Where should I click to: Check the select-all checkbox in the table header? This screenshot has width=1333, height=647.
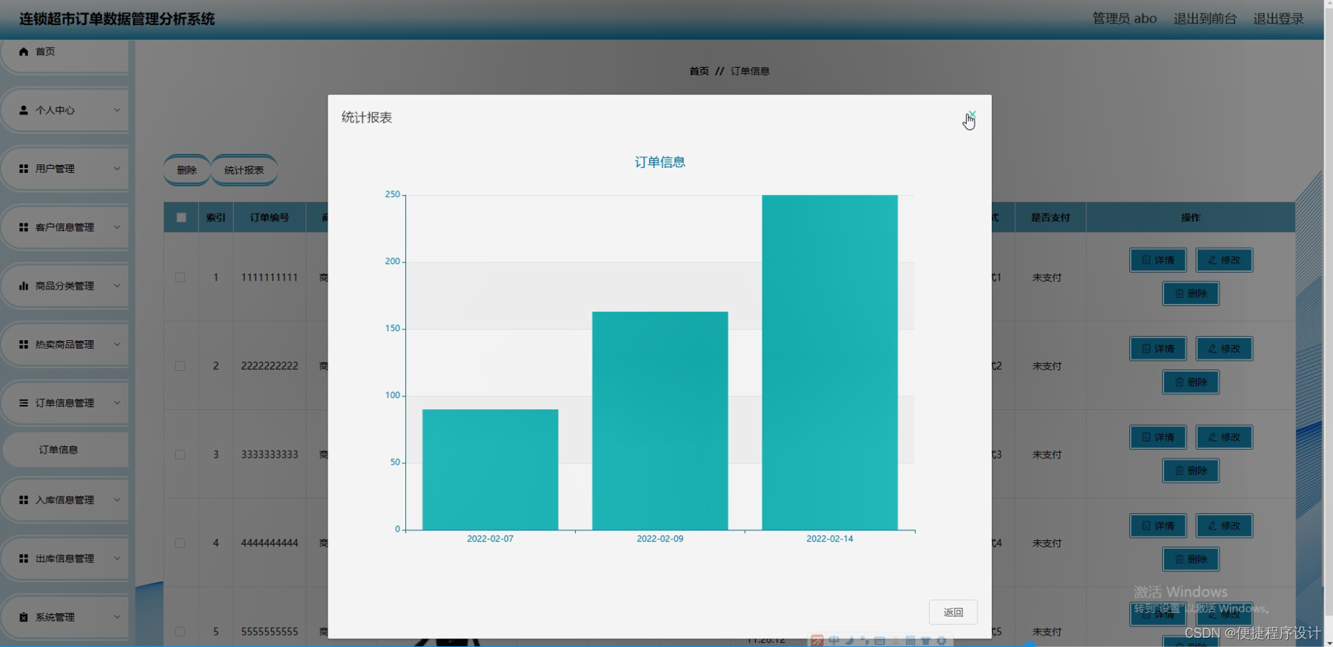point(180,217)
